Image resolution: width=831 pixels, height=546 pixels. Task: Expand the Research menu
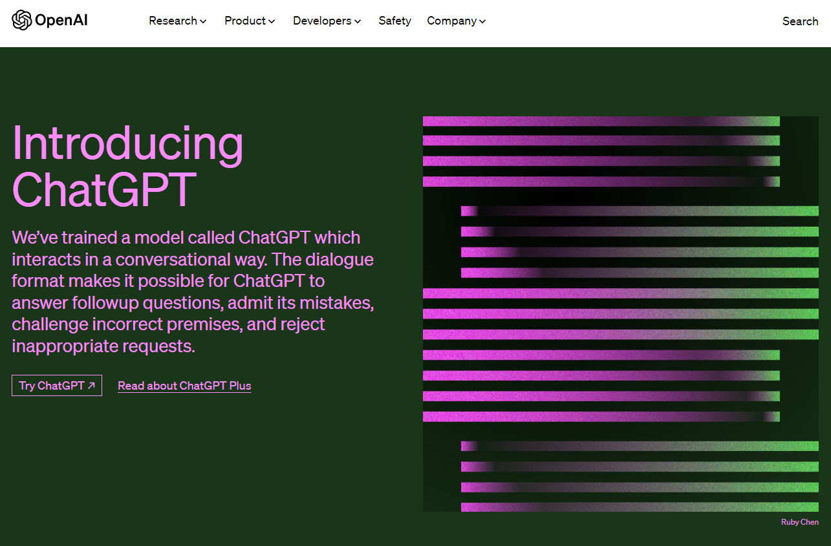pos(178,21)
